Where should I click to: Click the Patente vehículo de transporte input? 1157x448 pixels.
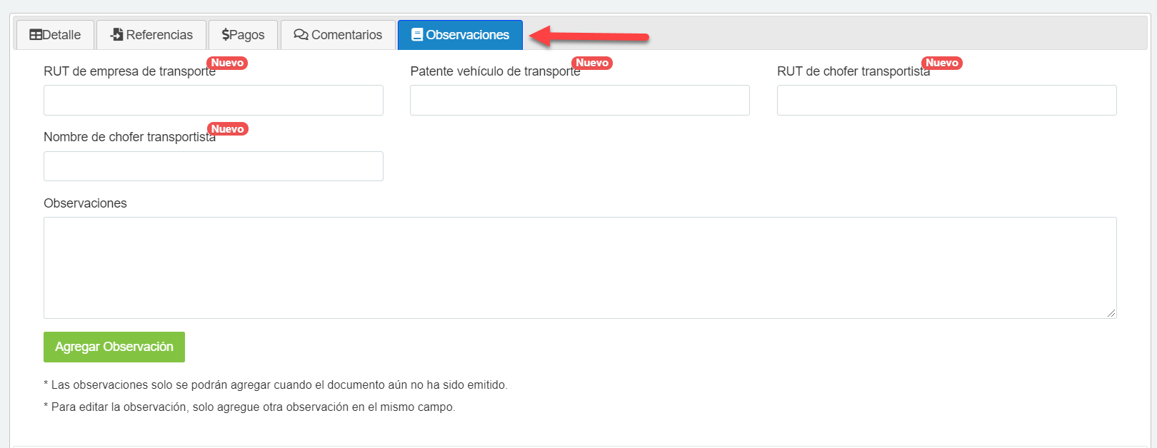[x=579, y=101]
